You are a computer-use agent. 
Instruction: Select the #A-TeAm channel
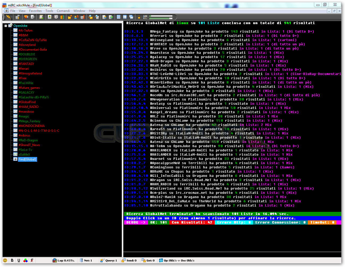pyautogui.click(x=25, y=30)
